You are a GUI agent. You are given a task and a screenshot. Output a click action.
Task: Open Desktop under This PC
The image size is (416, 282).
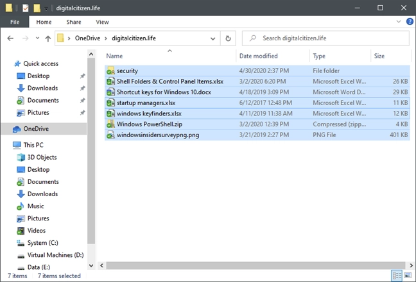point(39,169)
